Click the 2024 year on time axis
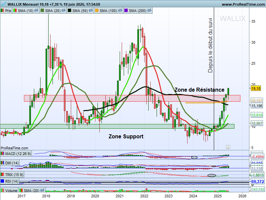Image resolution: width=266 pixels, height=200 pixels. pyautogui.click(x=193, y=196)
